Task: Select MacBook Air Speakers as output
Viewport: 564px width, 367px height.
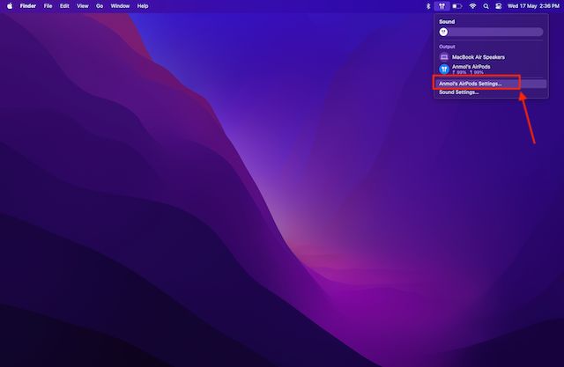Action: (x=479, y=56)
